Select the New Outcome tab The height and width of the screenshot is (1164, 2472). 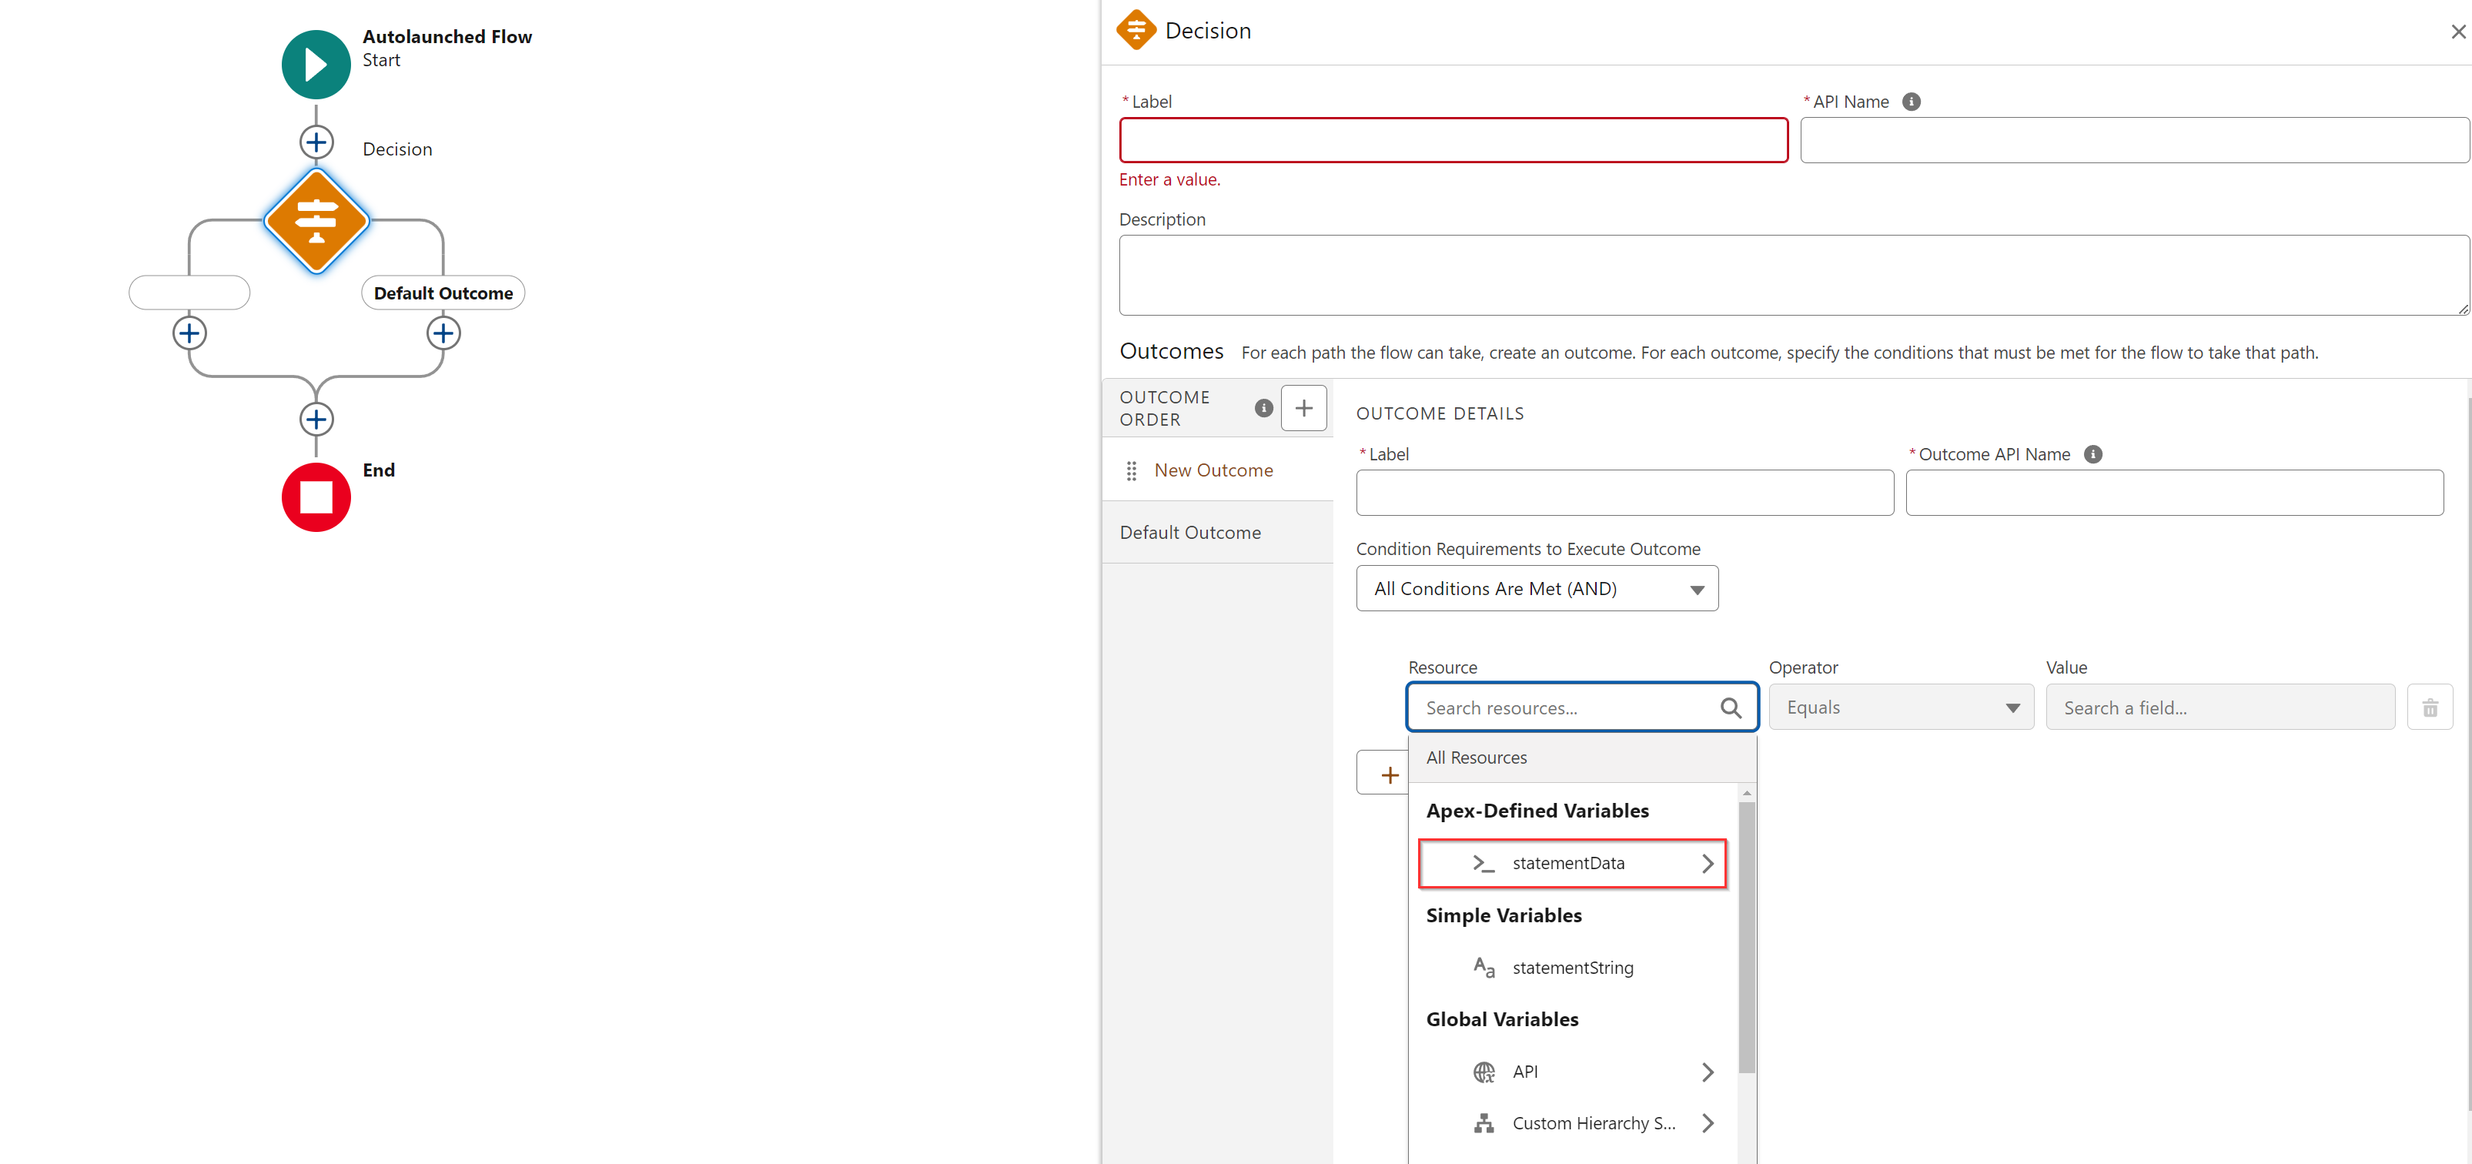(x=1213, y=470)
